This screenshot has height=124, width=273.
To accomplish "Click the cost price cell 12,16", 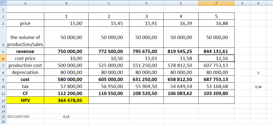I will [216, 58].
